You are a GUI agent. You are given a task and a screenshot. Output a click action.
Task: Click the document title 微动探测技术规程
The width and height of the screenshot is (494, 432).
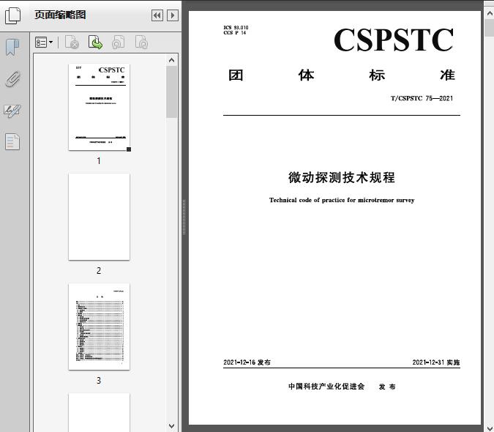coord(341,178)
